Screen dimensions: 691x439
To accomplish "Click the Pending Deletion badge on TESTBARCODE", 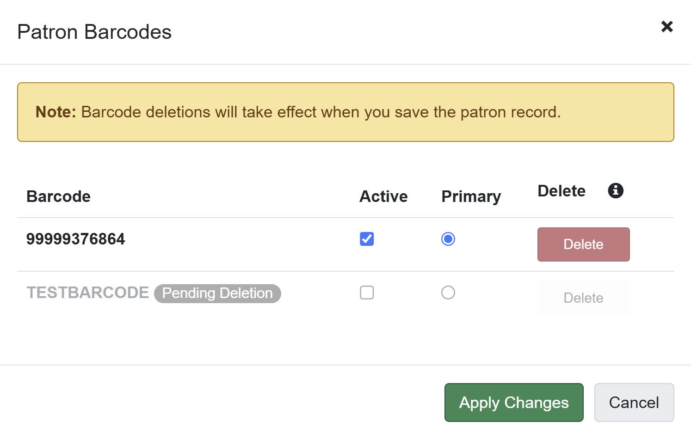I will [x=217, y=293].
